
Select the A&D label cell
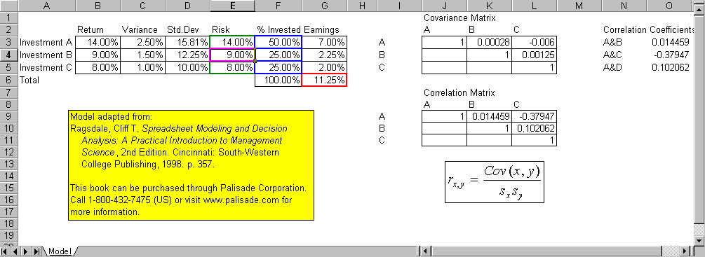point(624,68)
